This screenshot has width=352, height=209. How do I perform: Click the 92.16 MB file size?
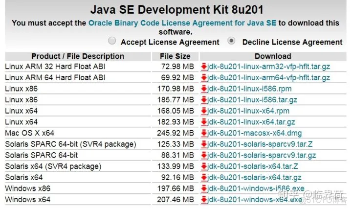(177, 177)
